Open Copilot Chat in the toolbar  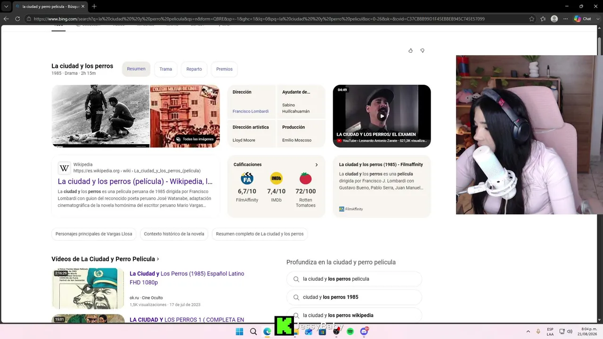(x=583, y=19)
